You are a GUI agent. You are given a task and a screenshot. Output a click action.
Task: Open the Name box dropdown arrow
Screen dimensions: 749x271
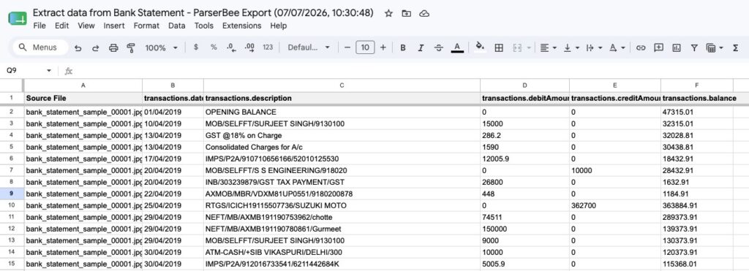point(49,71)
